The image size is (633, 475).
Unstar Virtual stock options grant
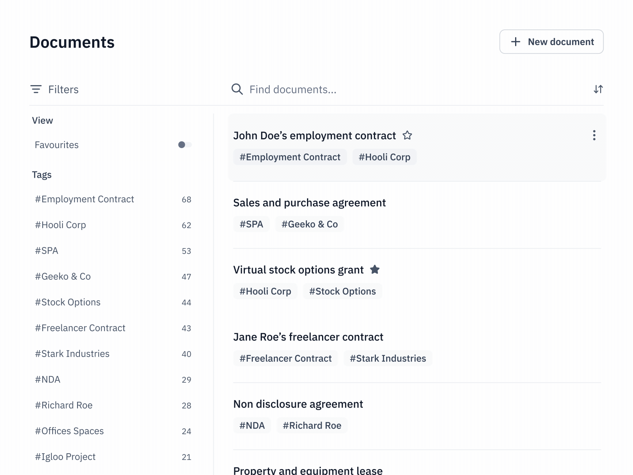tap(375, 270)
